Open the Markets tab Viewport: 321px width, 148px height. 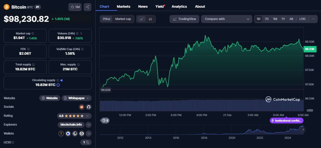click(124, 6)
